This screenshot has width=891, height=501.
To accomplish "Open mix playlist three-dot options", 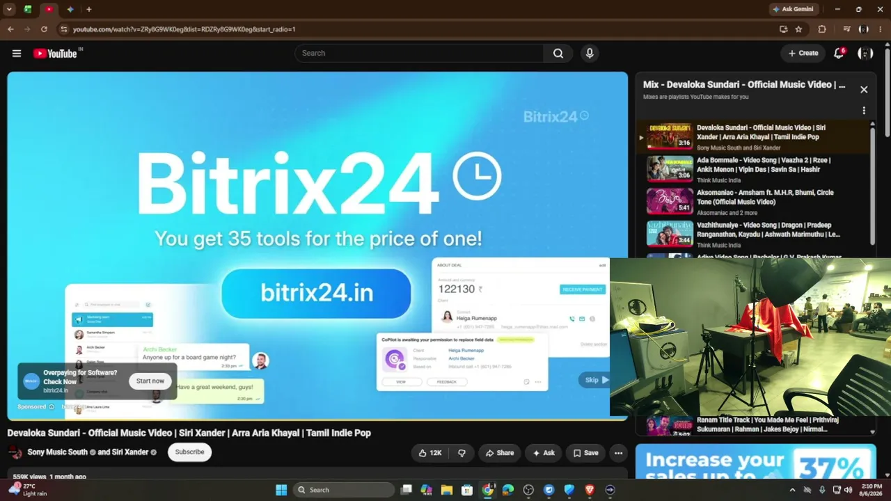I will [x=864, y=111].
